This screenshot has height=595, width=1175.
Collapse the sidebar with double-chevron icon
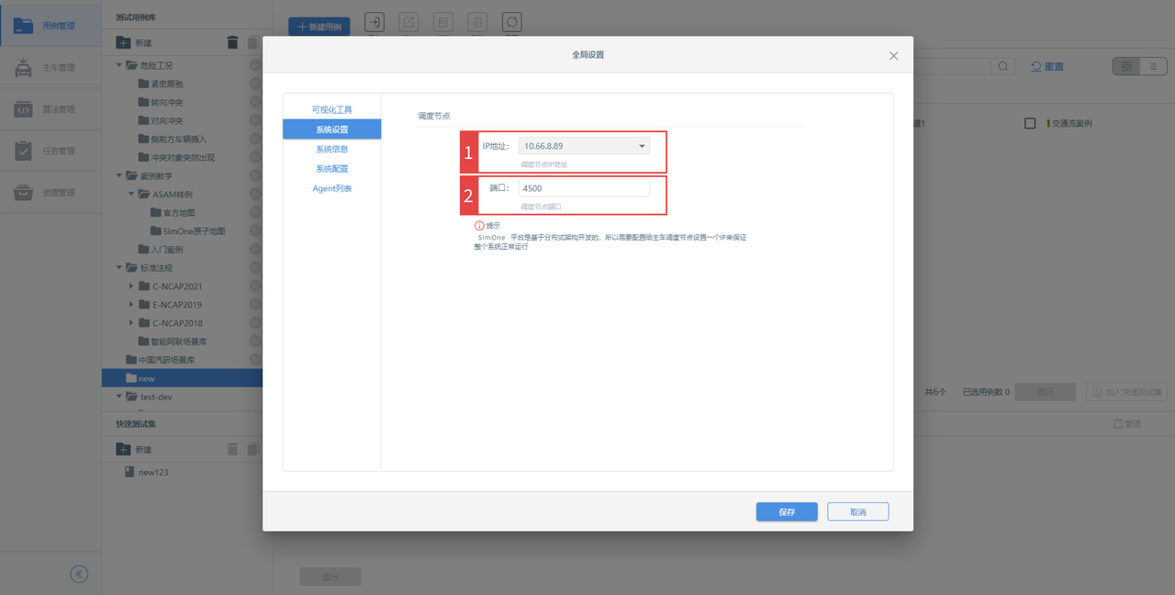tap(79, 574)
